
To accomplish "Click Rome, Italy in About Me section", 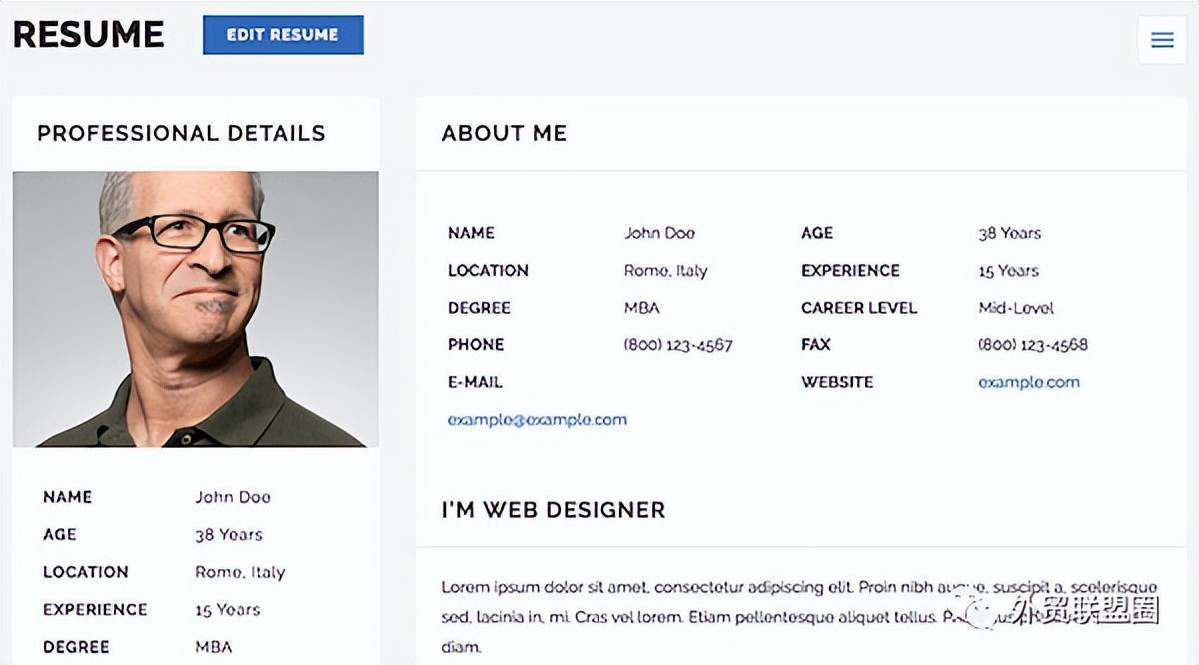I will 665,271.
